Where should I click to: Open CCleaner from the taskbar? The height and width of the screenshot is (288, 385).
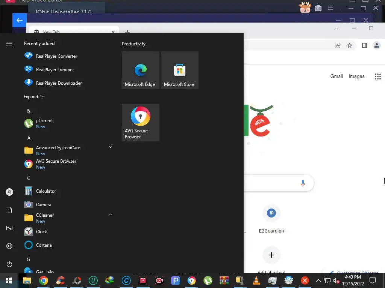(61, 280)
